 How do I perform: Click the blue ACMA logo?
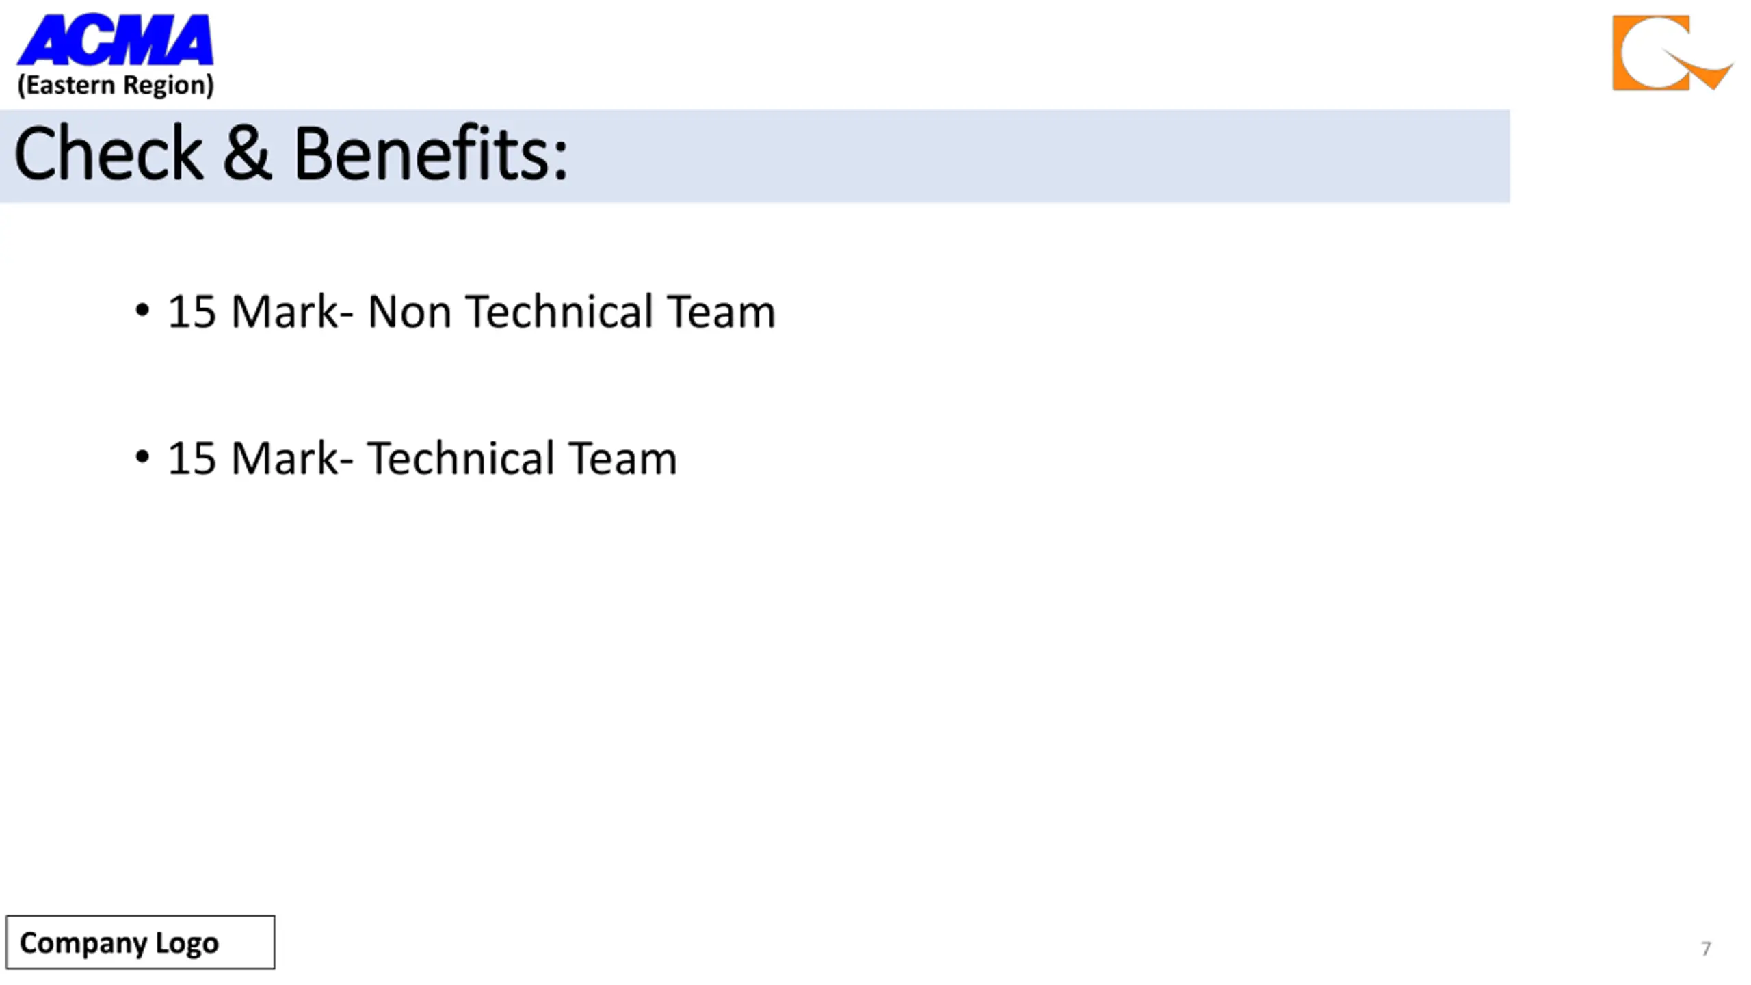tap(115, 40)
